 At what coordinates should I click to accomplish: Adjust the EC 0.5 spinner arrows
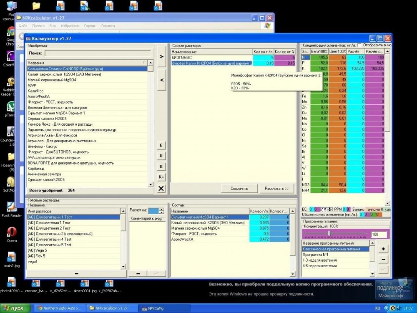point(330,210)
